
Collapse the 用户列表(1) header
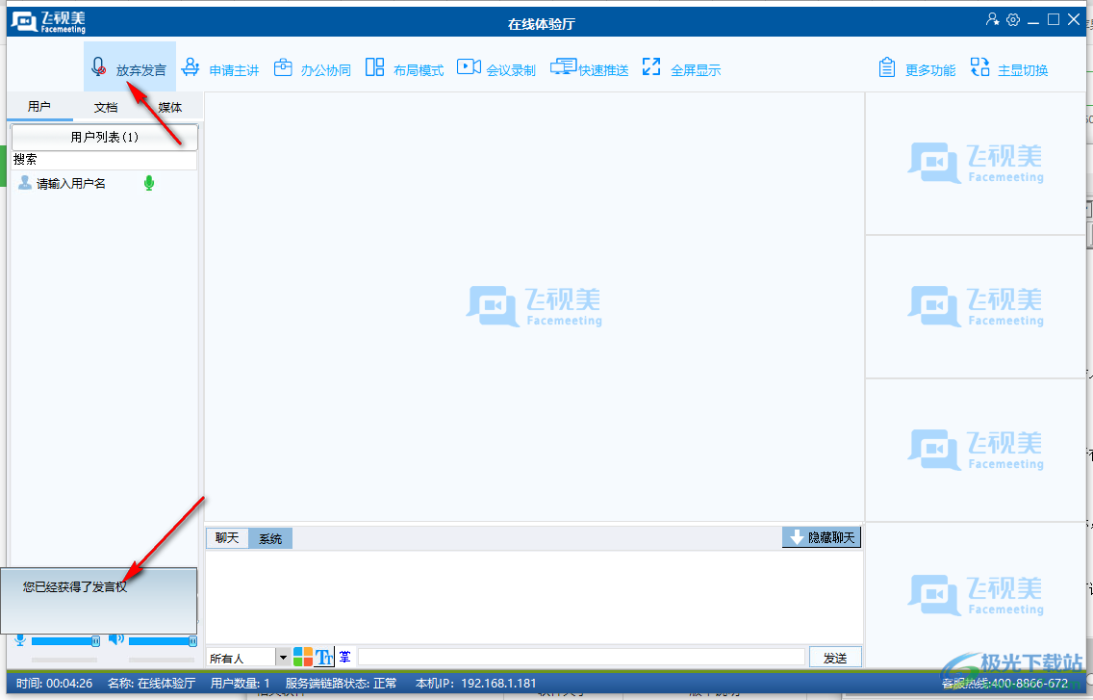point(104,137)
